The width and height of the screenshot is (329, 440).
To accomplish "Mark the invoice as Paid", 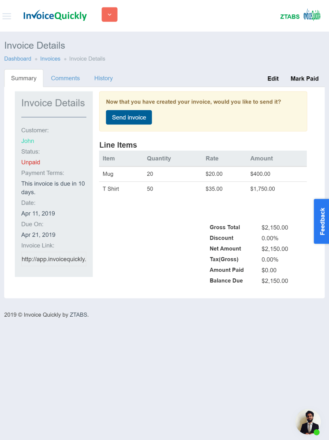I will [304, 79].
